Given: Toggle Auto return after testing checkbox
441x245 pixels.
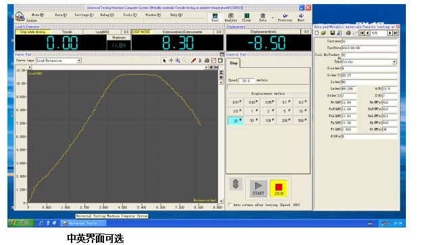Looking at the screenshot, I should pyautogui.click(x=230, y=205).
